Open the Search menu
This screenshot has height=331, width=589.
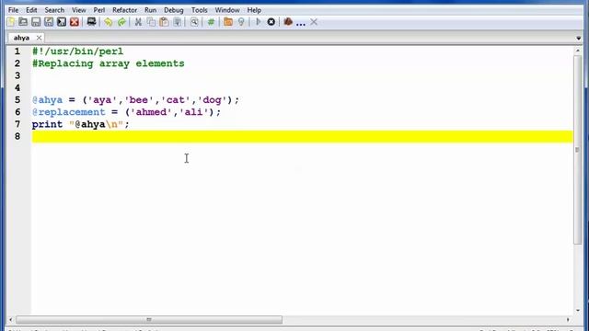[54, 10]
